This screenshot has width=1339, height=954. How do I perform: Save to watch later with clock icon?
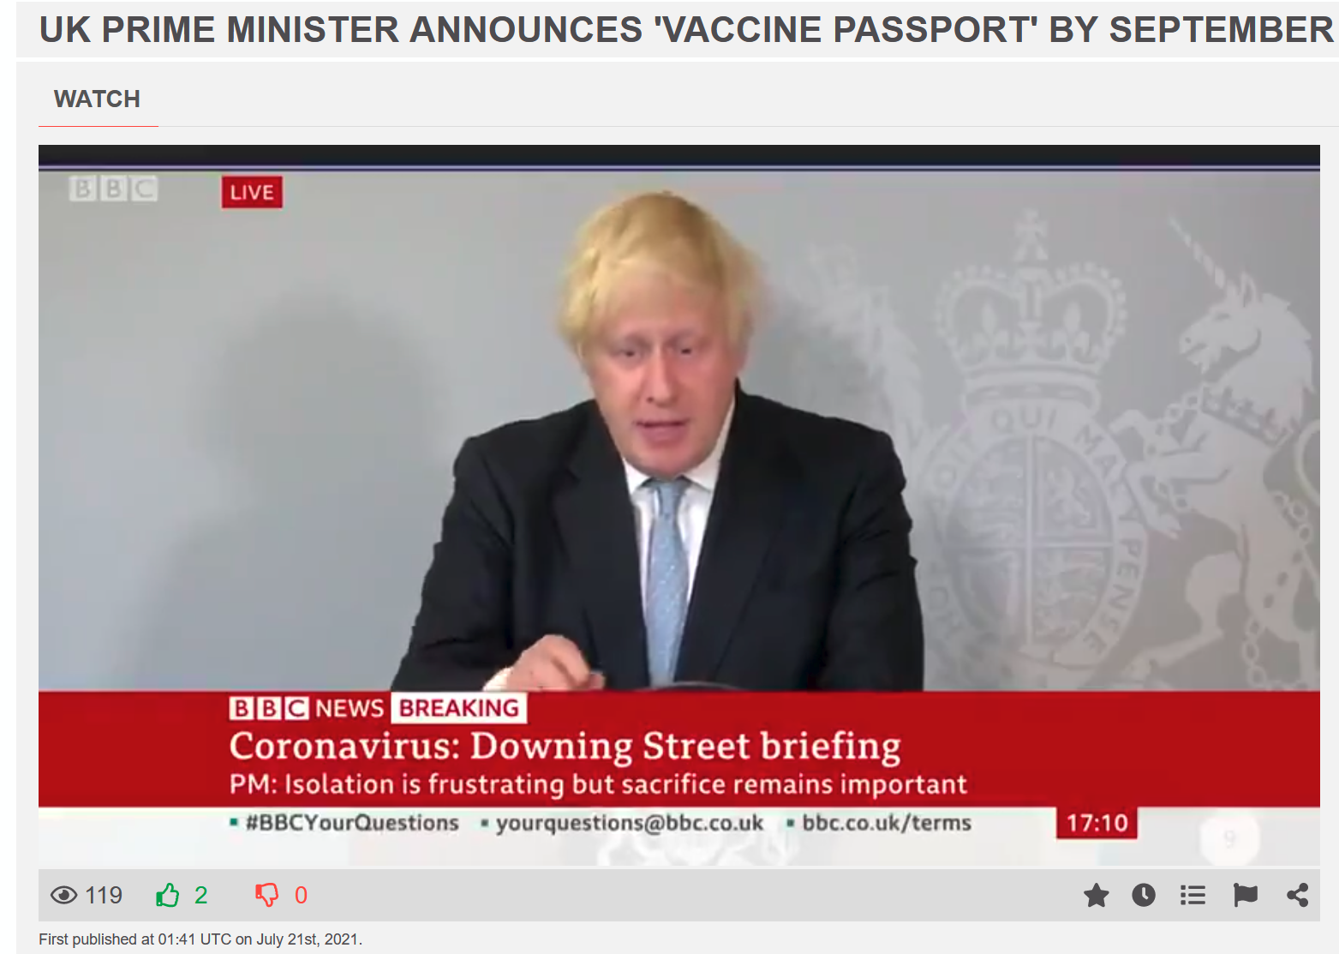1144,896
